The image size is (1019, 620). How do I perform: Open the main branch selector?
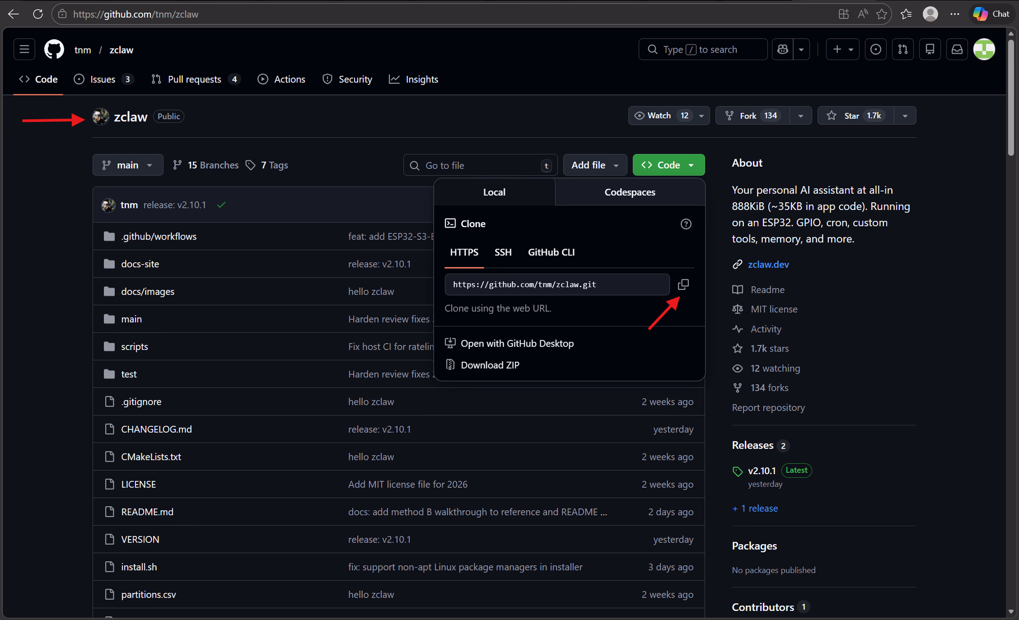point(127,165)
